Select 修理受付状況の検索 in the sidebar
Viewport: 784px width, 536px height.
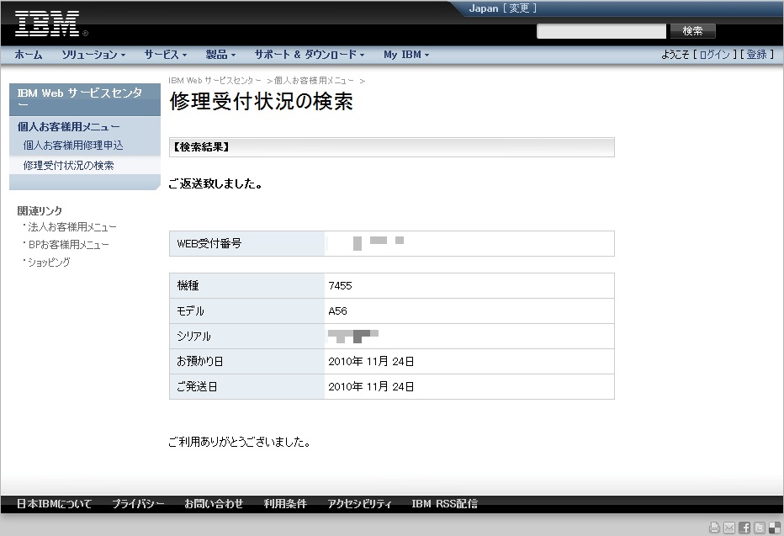click(x=68, y=166)
